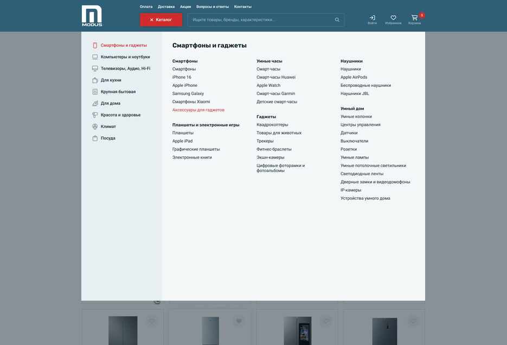Viewport: 507px width, 345px height.
Task: Open the Электронные книги link
Action: [192, 157]
